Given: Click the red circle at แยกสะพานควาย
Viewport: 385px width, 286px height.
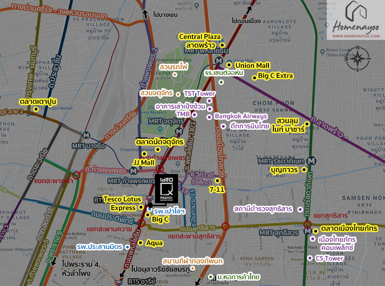Looking at the screenshot, I should coord(141,223).
